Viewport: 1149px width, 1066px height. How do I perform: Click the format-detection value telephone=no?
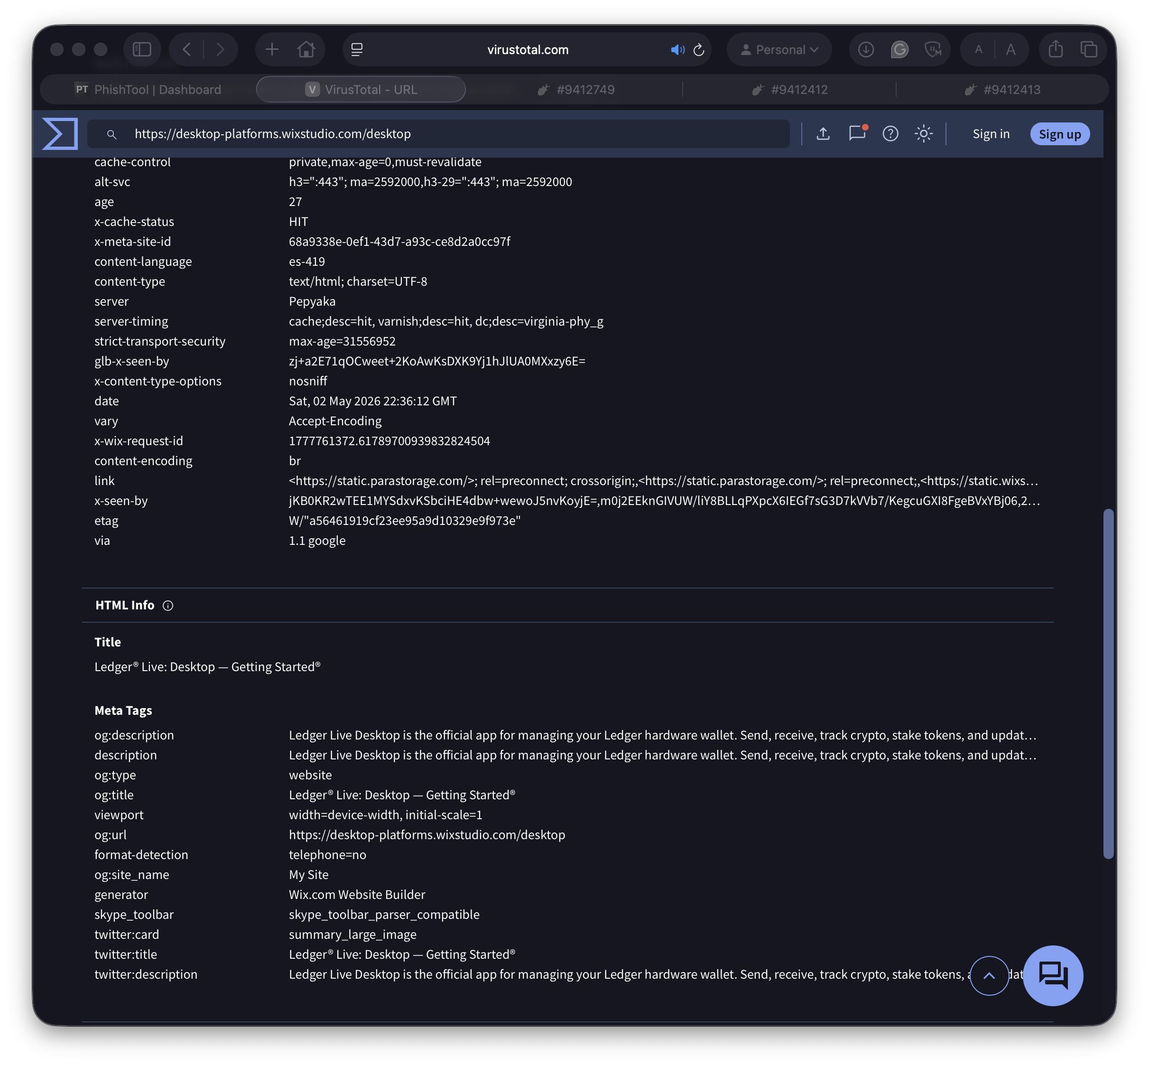coord(327,854)
